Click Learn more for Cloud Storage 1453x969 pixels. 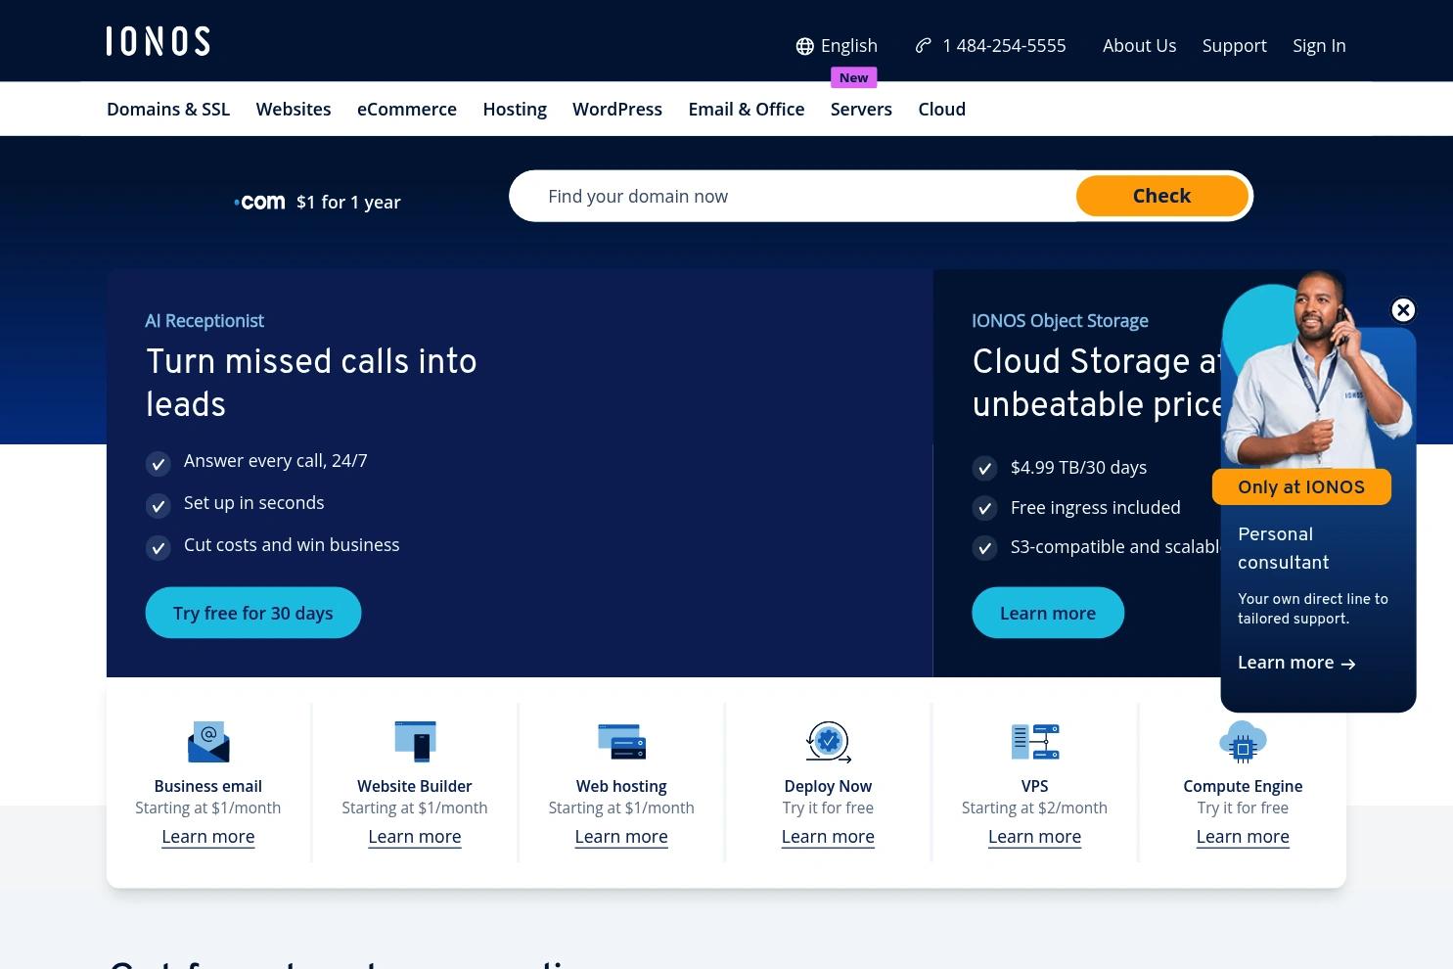1048,613
